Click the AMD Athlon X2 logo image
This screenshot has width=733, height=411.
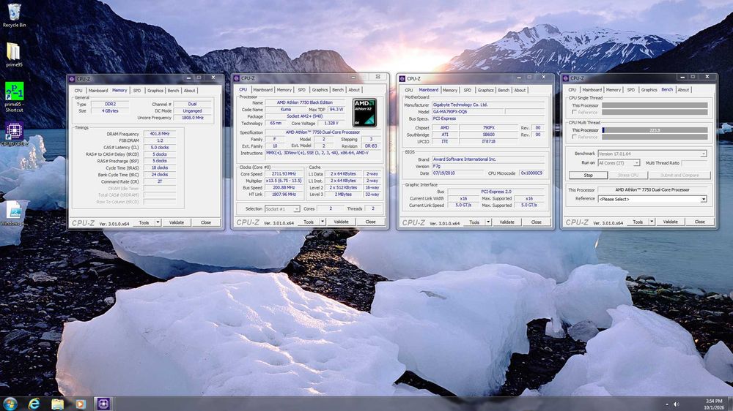pyautogui.click(x=364, y=113)
